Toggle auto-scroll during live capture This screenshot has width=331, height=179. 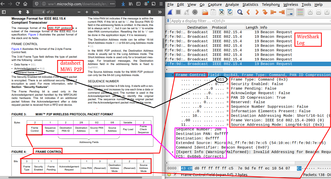coord(290,12)
